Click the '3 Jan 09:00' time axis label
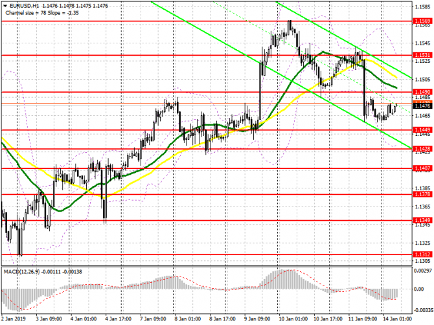Viewport: 434px width, 325px height. tap(49, 319)
